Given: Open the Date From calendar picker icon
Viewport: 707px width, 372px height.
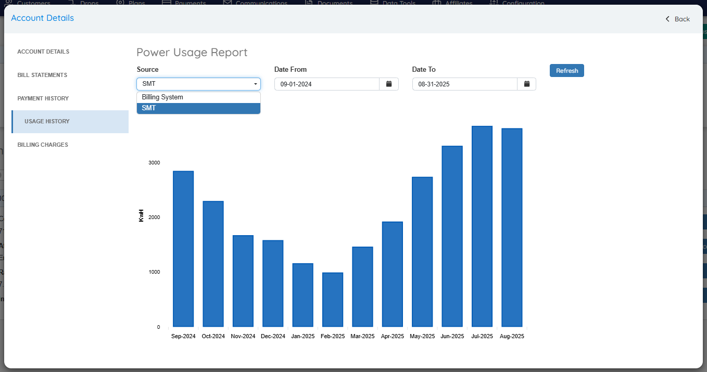Looking at the screenshot, I should (x=388, y=84).
